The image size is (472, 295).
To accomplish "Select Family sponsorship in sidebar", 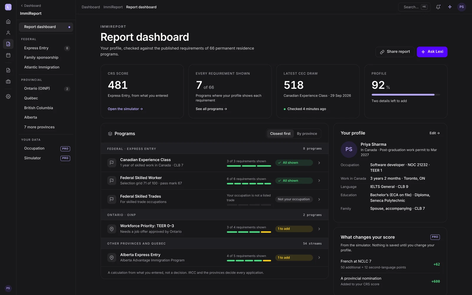I will pyautogui.click(x=46, y=58).
